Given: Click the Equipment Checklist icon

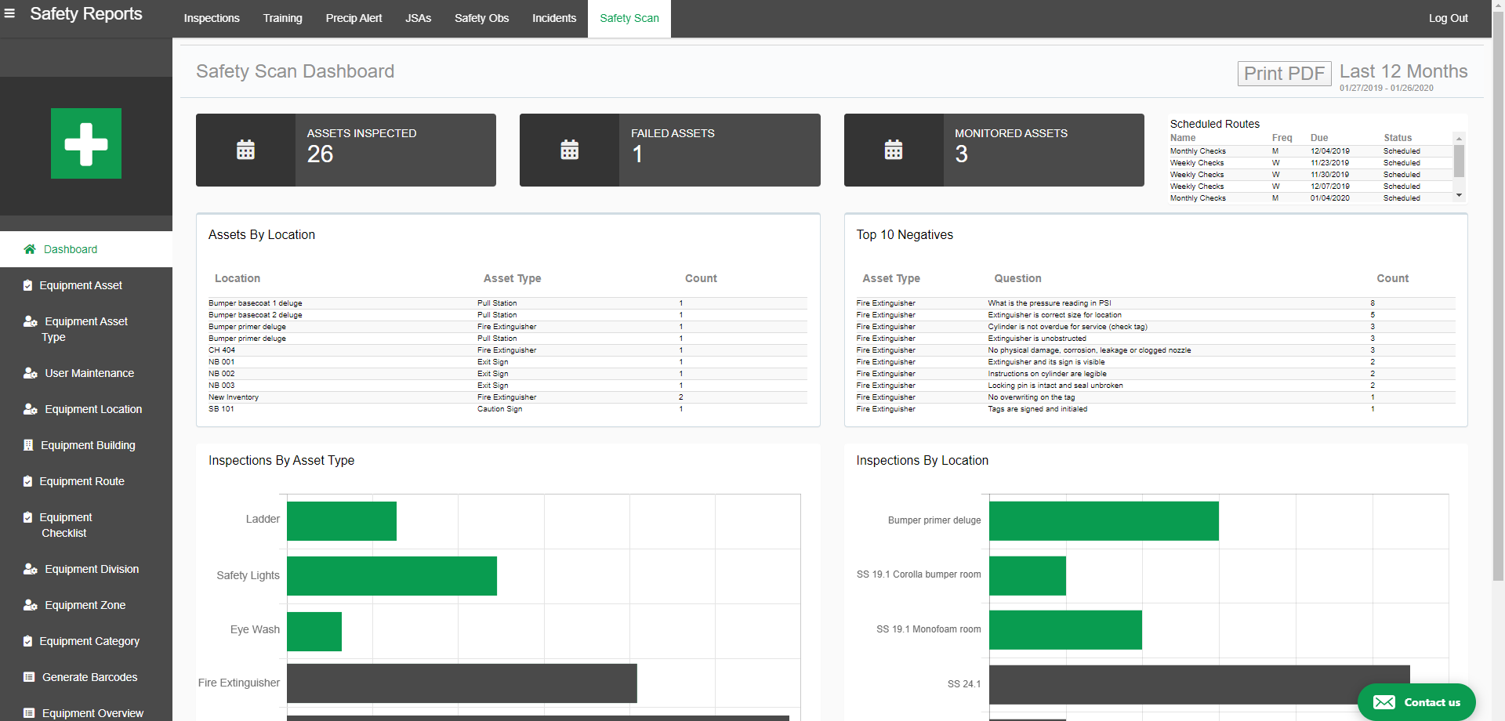Looking at the screenshot, I should 28,517.
